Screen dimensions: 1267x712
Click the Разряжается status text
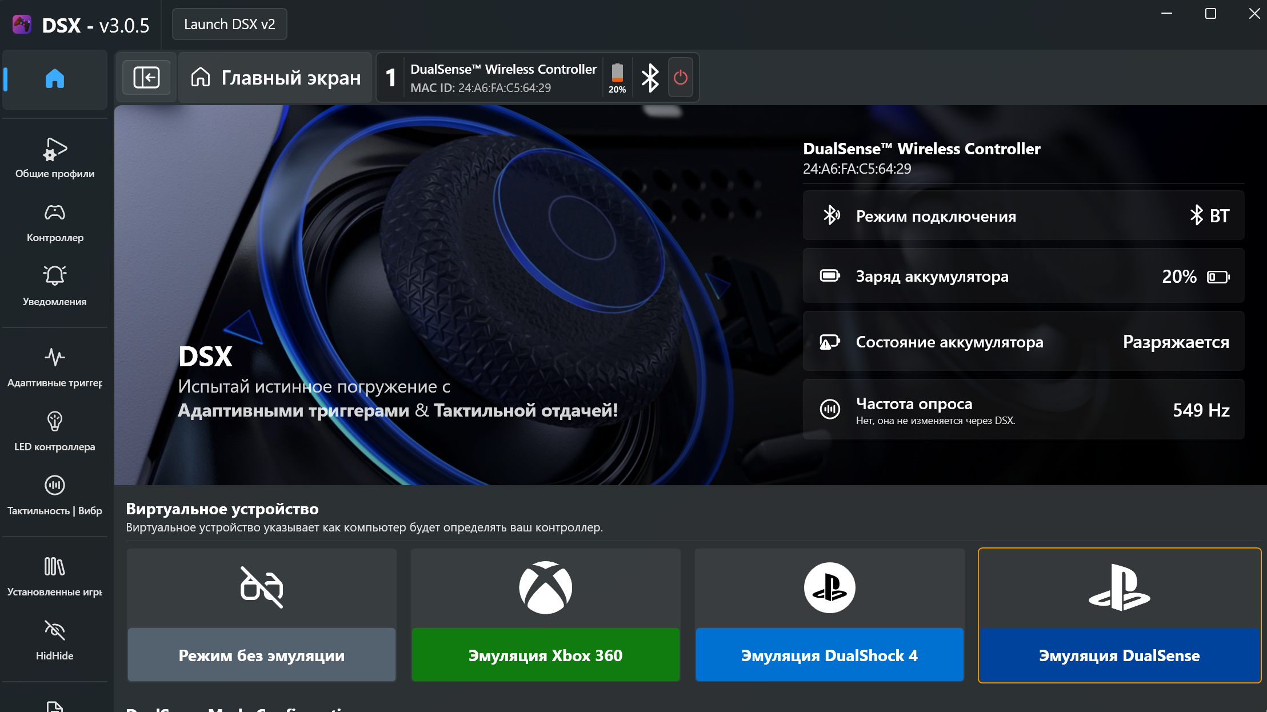point(1176,342)
